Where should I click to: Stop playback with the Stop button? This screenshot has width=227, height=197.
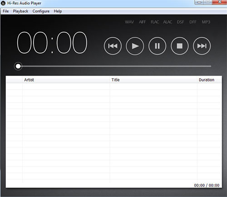(x=180, y=46)
